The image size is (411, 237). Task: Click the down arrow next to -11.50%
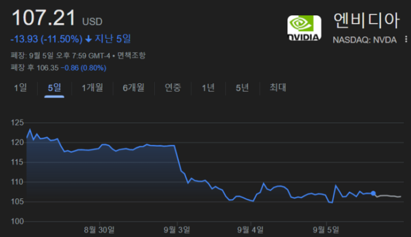click(x=88, y=39)
